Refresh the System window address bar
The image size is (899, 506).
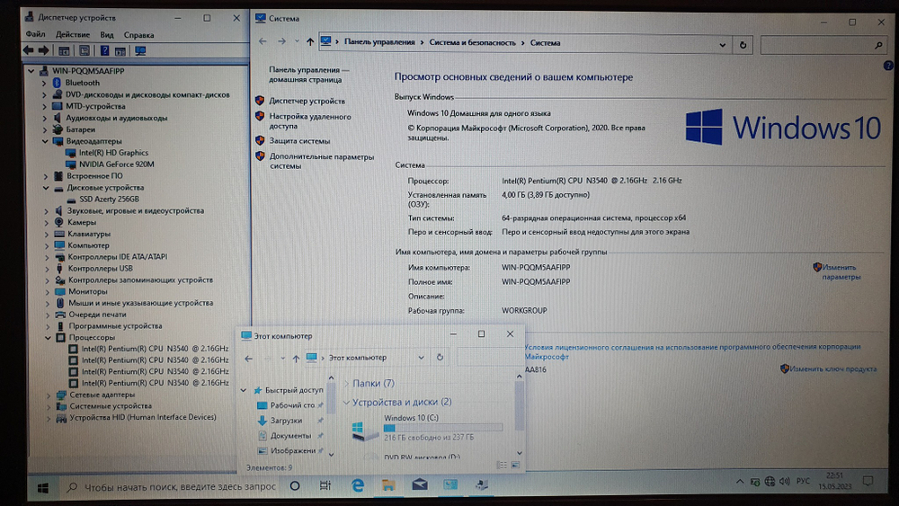click(743, 45)
